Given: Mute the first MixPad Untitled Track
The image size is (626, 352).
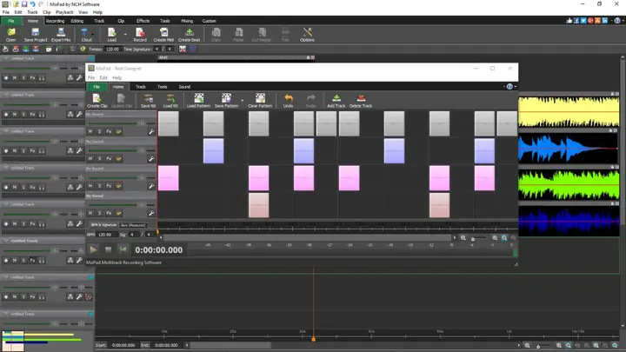Looking at the screenshot, I should pyautogui.click(x=15, y=78).
